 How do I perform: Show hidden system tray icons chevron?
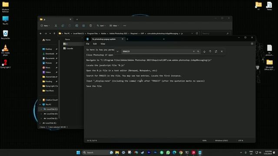click(241, 153)
